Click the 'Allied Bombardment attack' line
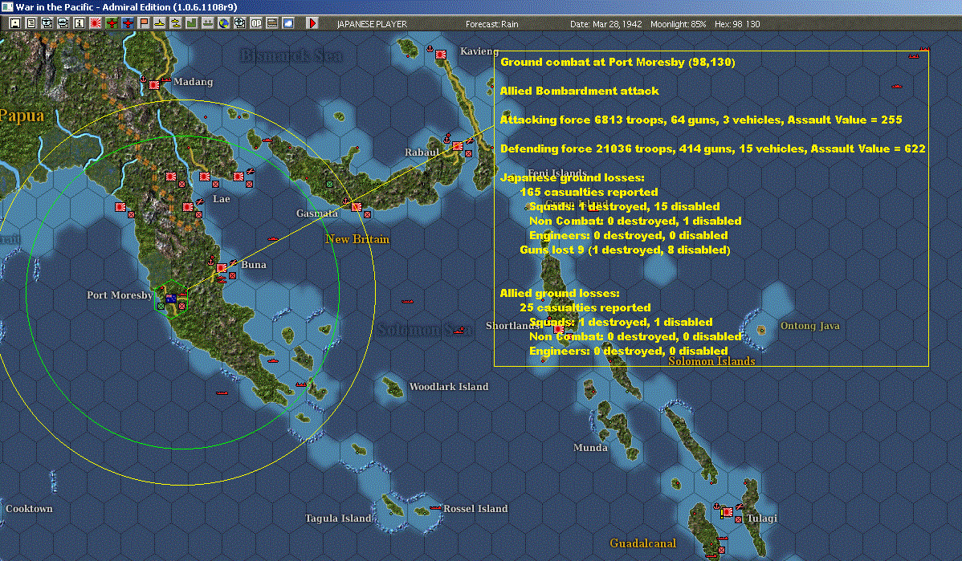 tap(579, 91)
